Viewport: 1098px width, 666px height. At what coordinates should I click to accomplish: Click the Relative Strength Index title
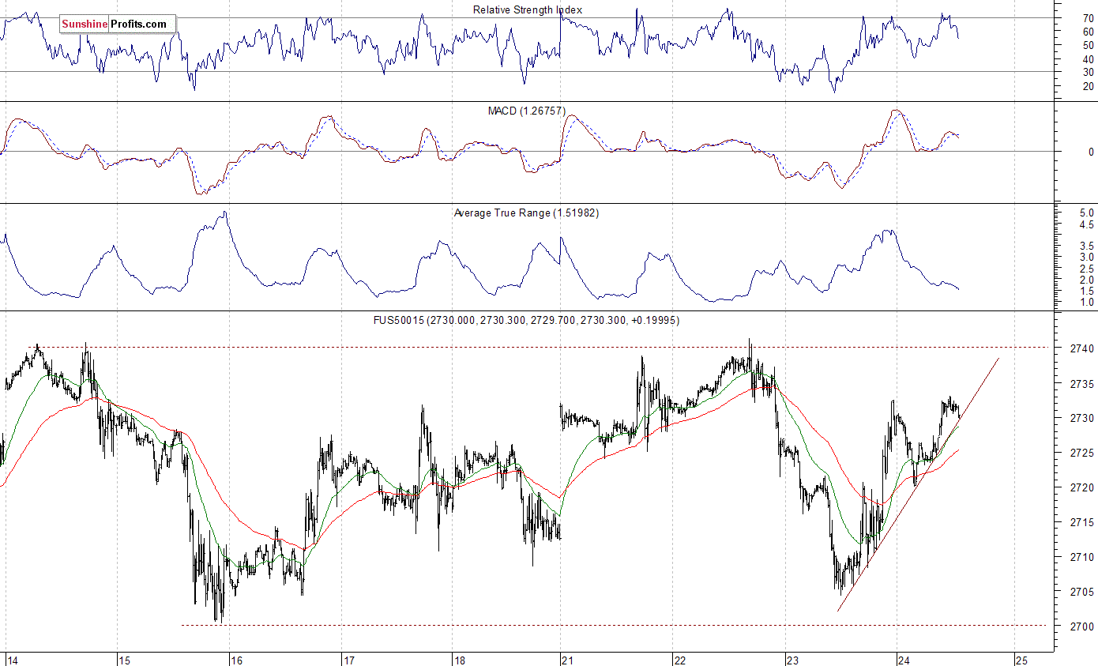click(x=528, y=9)
